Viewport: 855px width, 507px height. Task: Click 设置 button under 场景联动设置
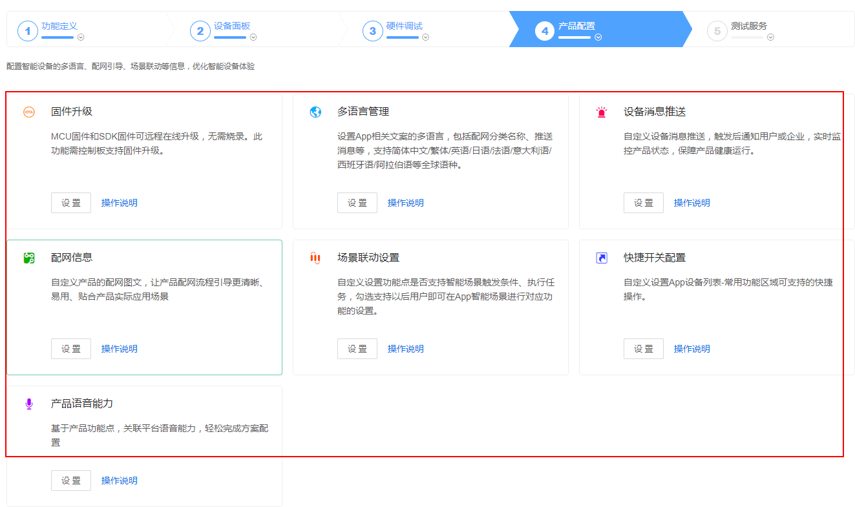pos(357,349)
